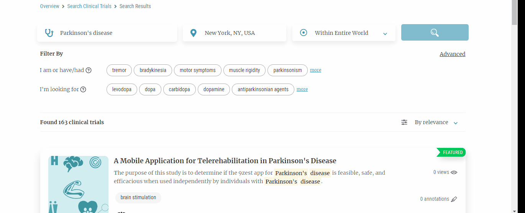Toggle the tremor filter chip
This screenshot has height=213, width=525.
tap(119, 70)
